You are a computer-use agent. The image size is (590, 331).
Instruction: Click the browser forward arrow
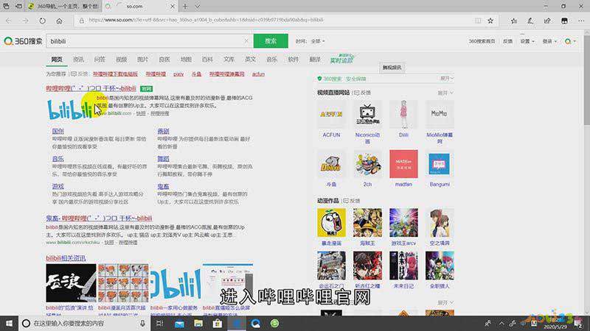pyautogui.click(x=25, y=21)
